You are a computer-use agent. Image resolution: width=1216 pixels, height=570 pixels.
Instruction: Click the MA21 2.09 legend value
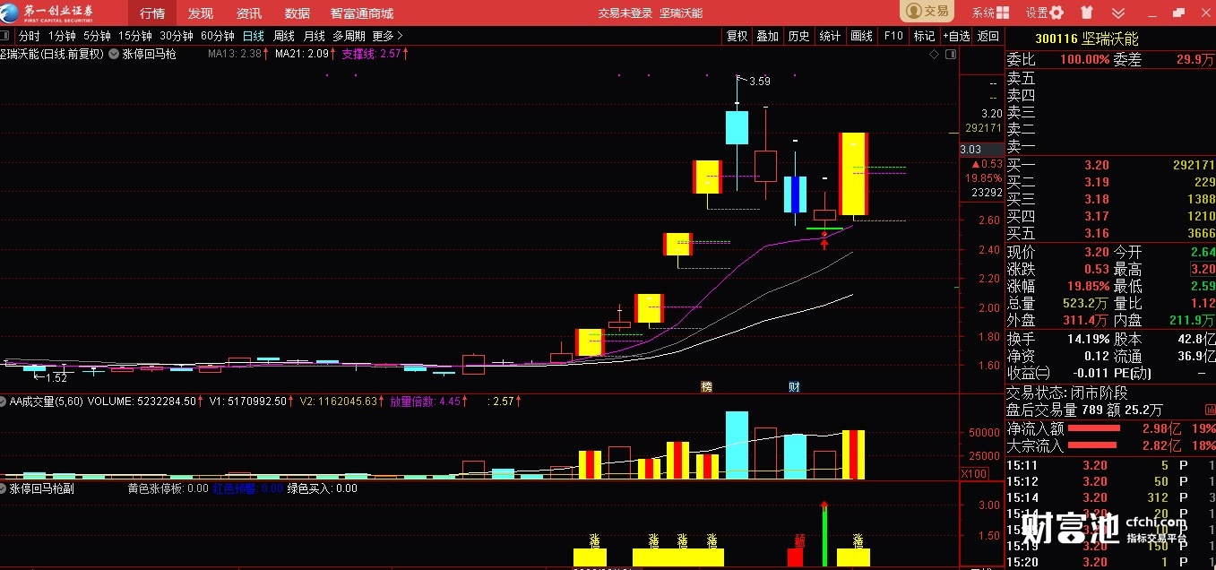click(x=305, y=54)
